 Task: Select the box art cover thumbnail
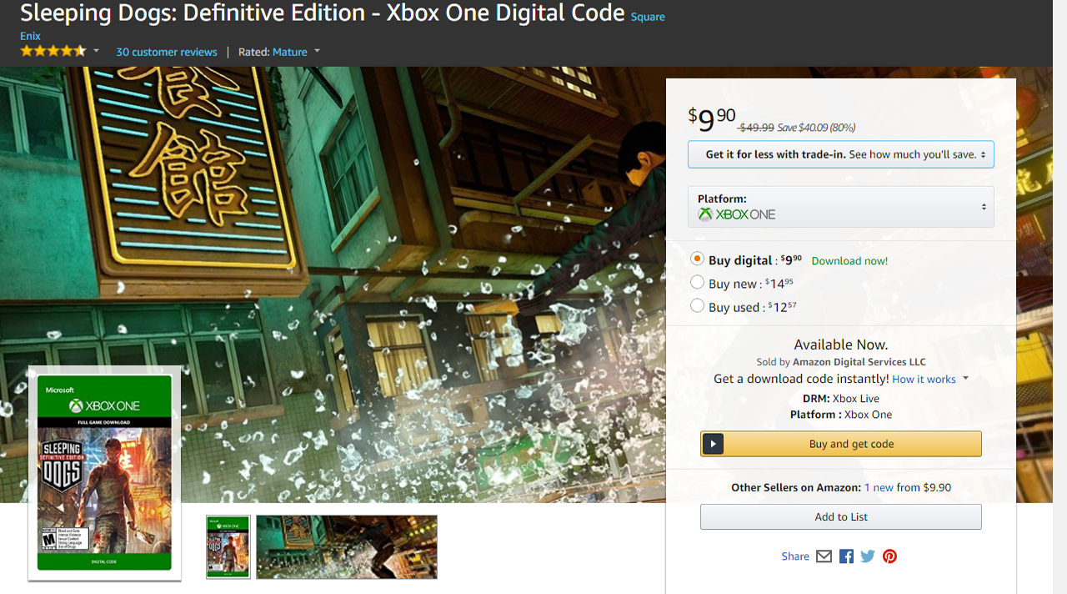pyautogui.click(x=228, y=547)
